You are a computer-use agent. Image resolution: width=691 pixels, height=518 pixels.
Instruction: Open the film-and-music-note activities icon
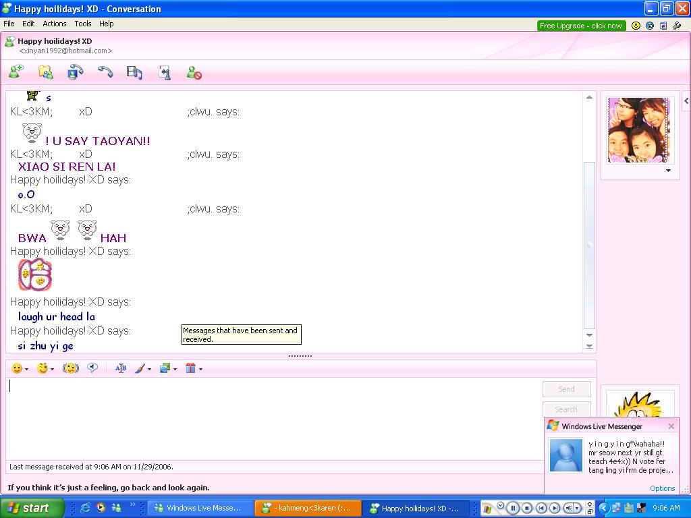(134, 72)
